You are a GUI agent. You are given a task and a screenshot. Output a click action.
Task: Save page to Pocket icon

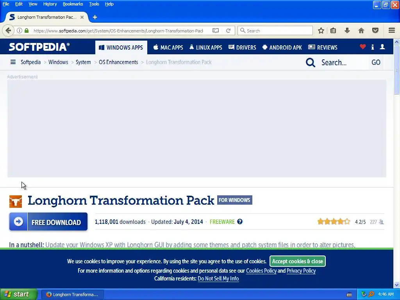375,30
